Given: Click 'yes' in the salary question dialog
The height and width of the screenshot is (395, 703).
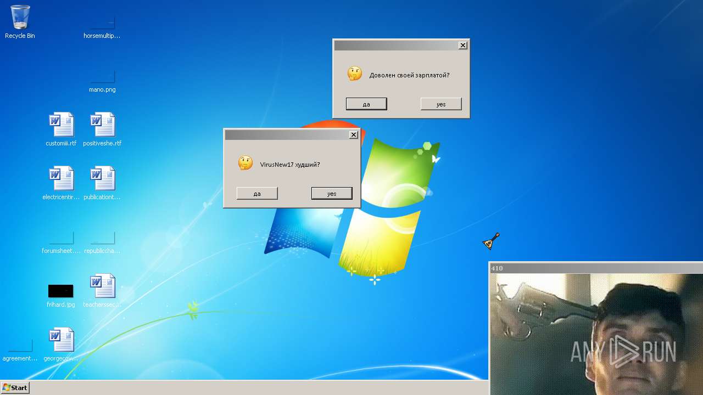Looking at the screenshot, I should 441,104.
